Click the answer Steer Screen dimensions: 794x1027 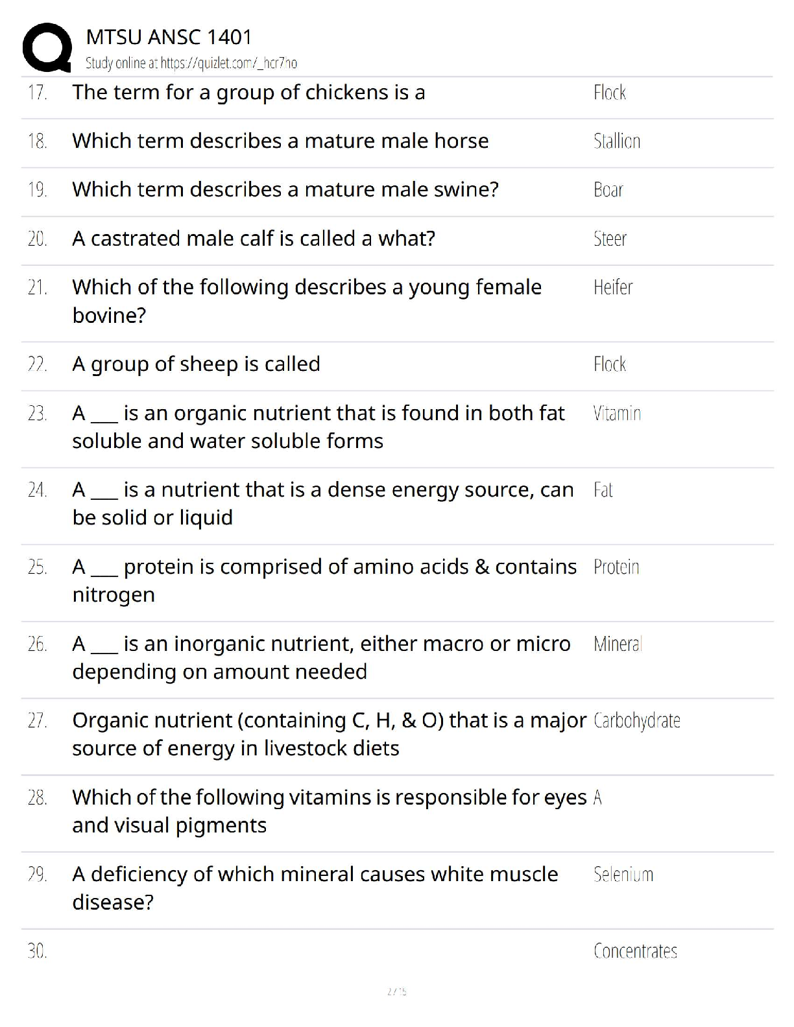(x=610, y=239)
